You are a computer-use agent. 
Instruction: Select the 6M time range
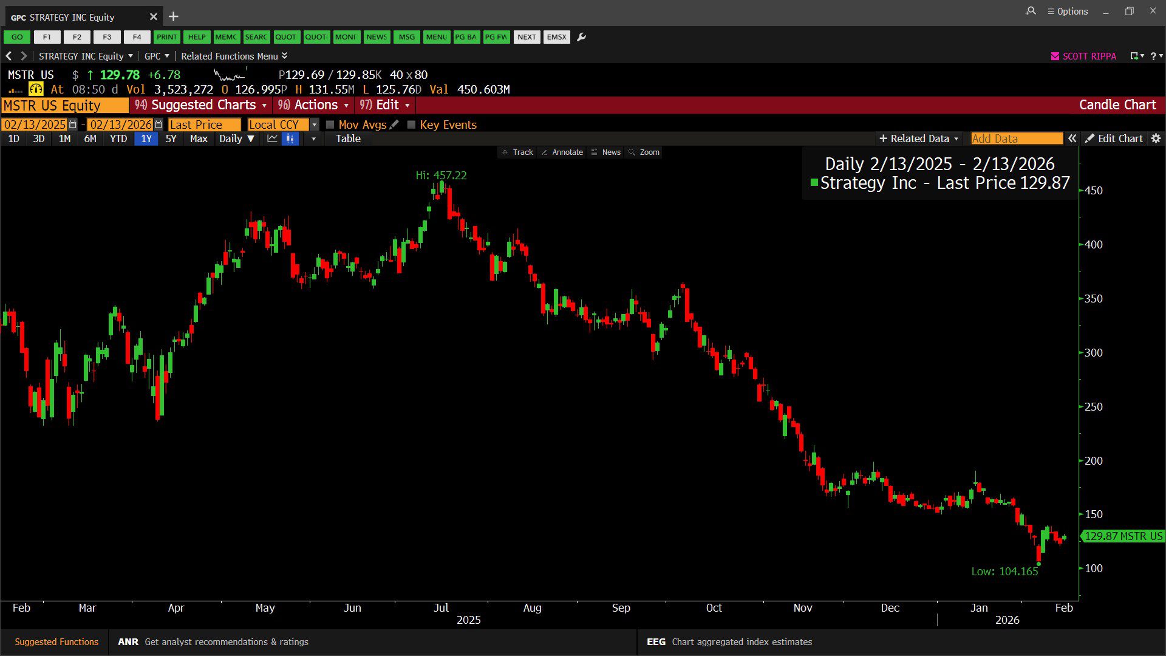pyautogui.click(x=90, y=138)
